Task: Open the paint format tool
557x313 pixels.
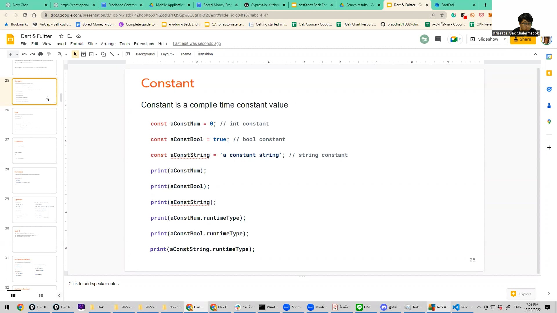Action: click(49, 54)
